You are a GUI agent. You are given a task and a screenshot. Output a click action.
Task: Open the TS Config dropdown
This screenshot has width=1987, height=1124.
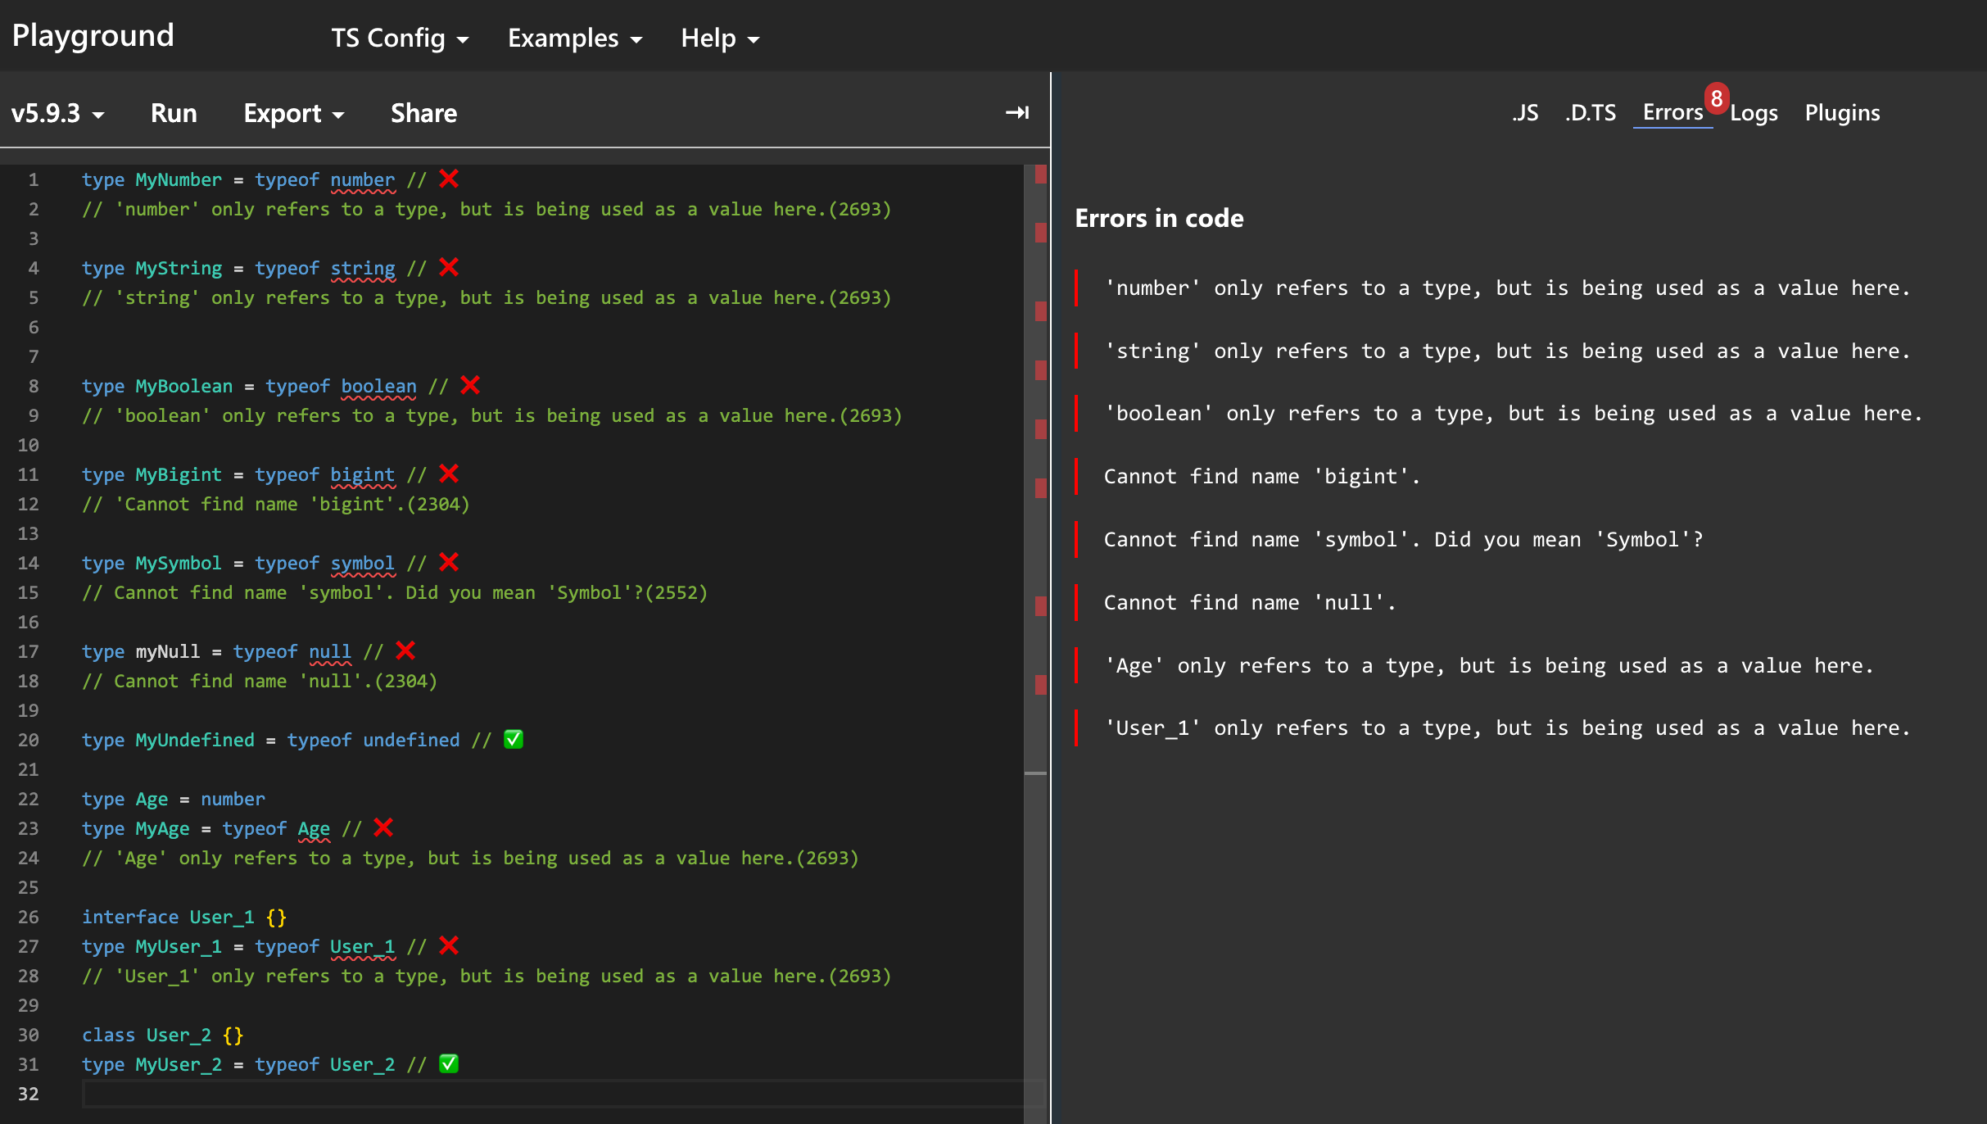pyautogui.click(x=400, y=38)
